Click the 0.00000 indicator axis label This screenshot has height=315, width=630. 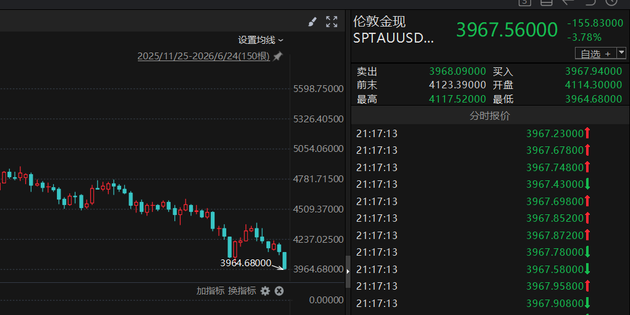click(x=326, y=300)
